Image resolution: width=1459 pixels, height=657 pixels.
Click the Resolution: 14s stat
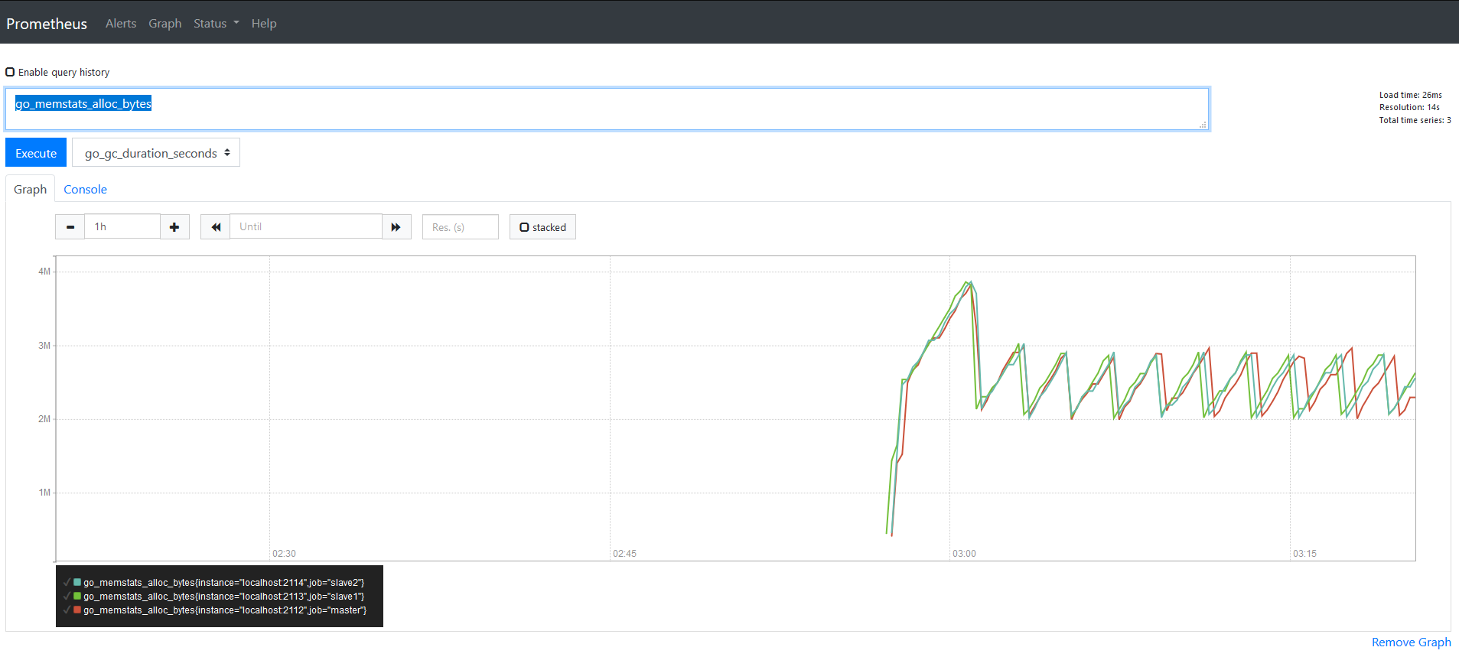pyautogui.click(x=1409, y=108)
